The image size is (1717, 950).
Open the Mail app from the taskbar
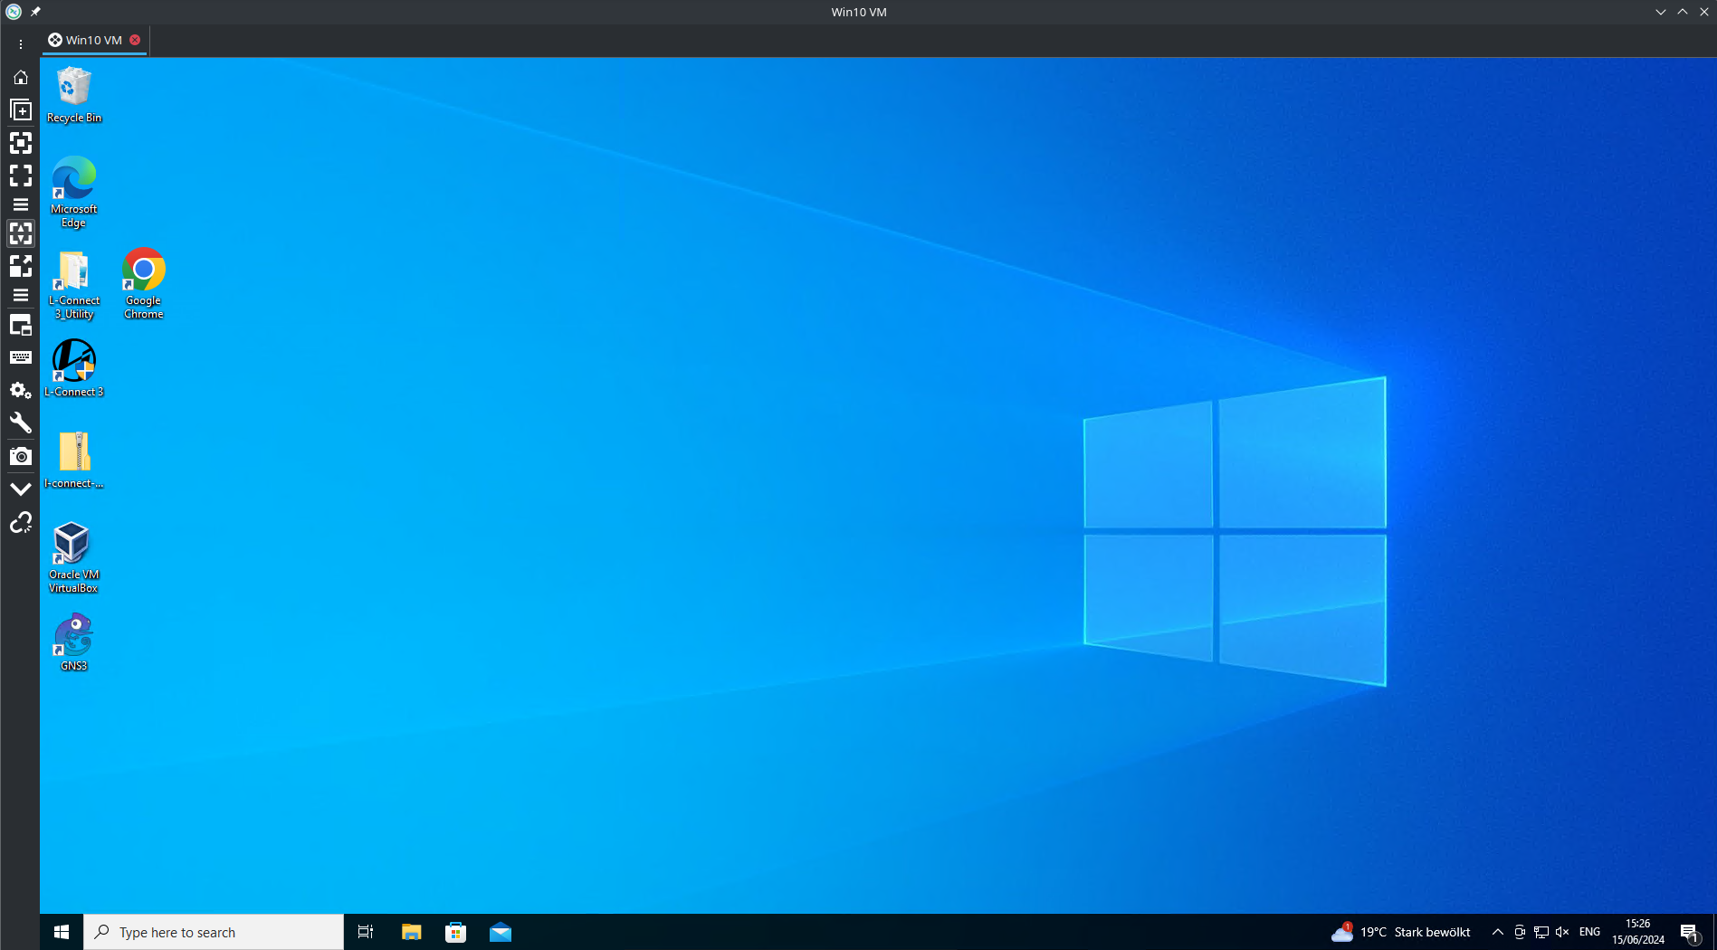tap(501, 932)
